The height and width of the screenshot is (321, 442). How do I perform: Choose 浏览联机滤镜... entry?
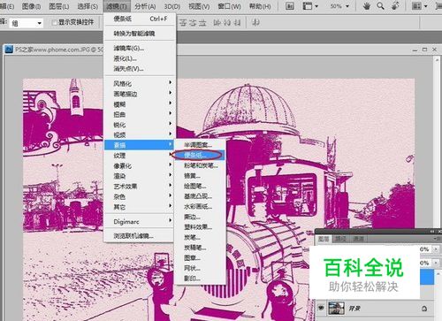coord(140,236)
